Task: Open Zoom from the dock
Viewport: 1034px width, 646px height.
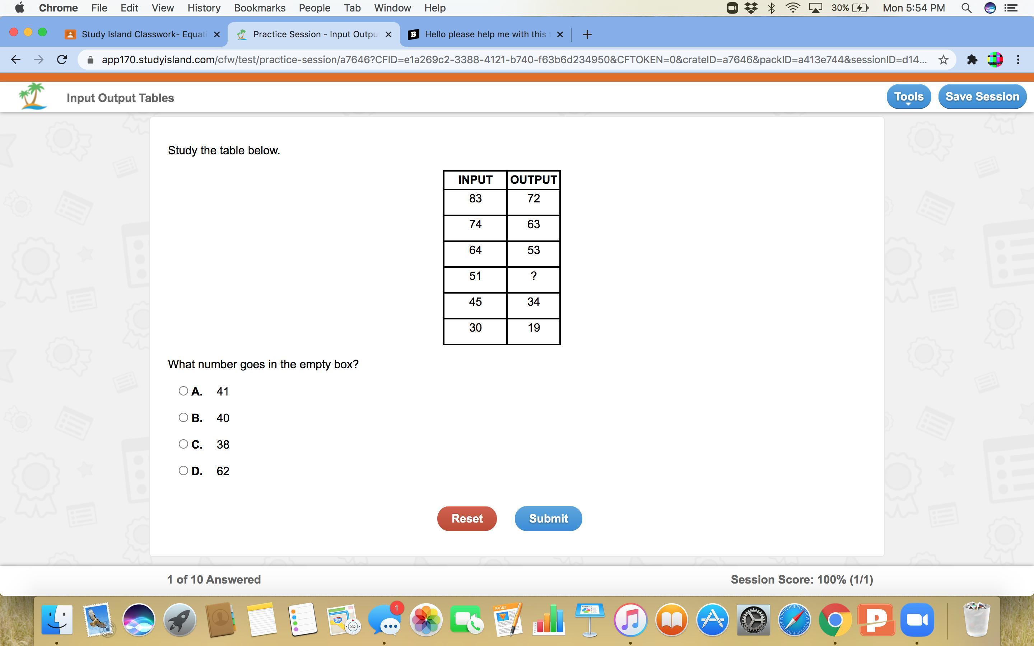Action: pos(917,619)
